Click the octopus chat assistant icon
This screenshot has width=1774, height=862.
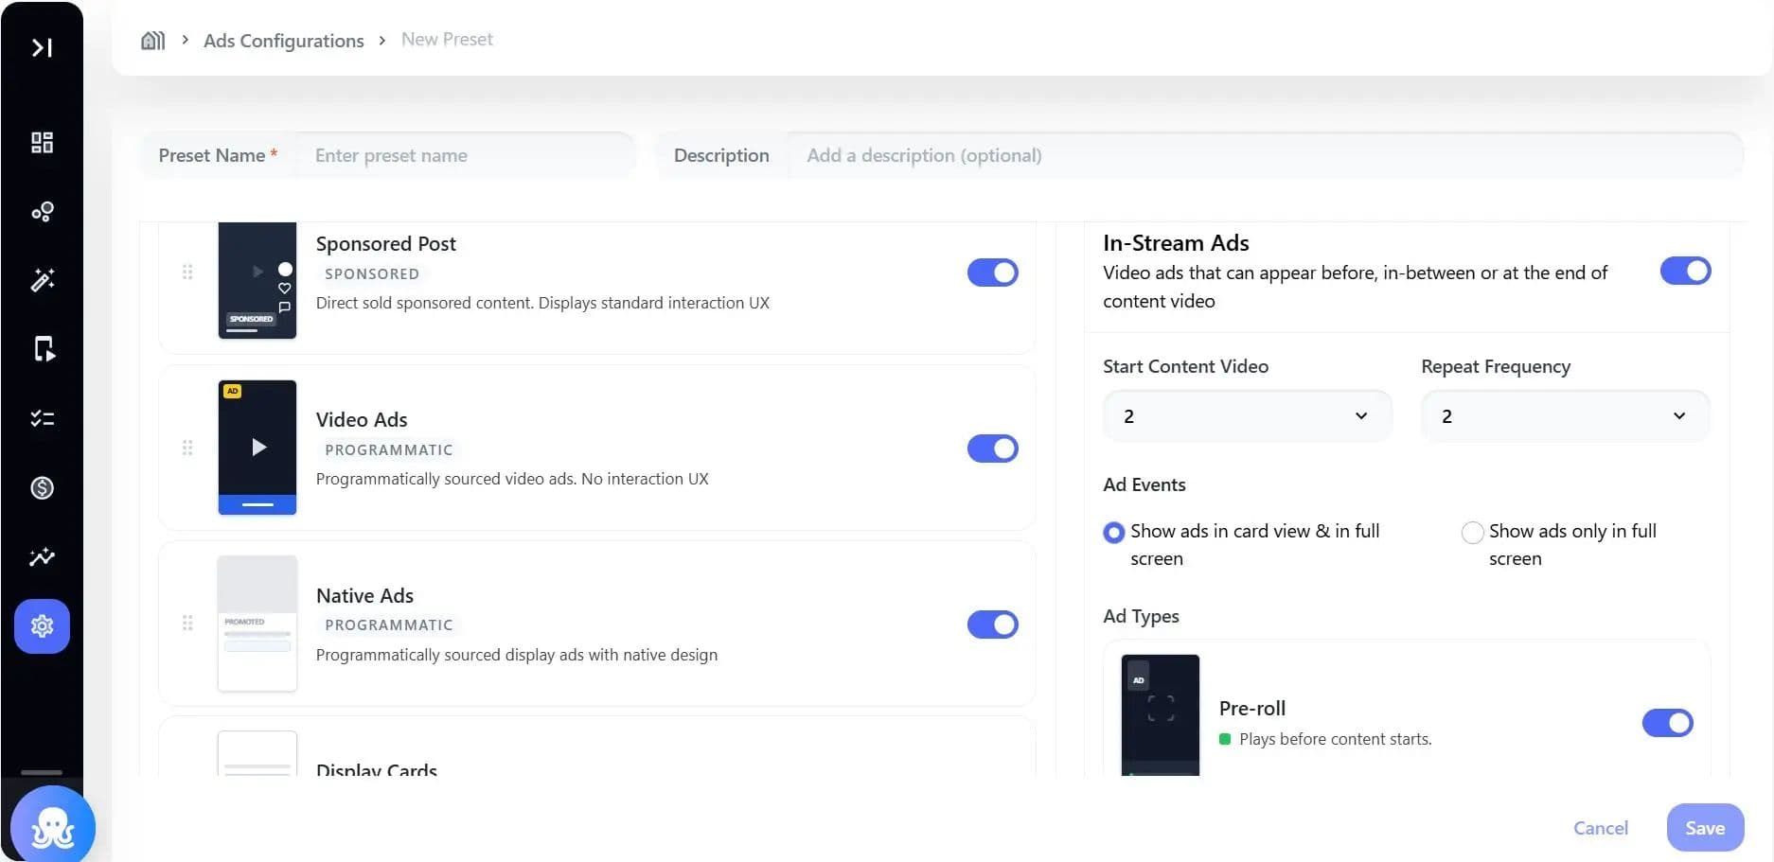coord(53,828)
